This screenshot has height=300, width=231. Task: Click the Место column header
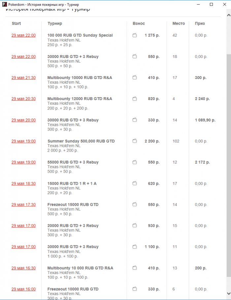[179, 24]
